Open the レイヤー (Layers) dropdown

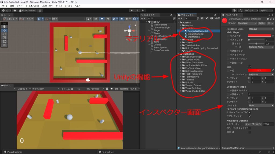[x=251, y=10]
